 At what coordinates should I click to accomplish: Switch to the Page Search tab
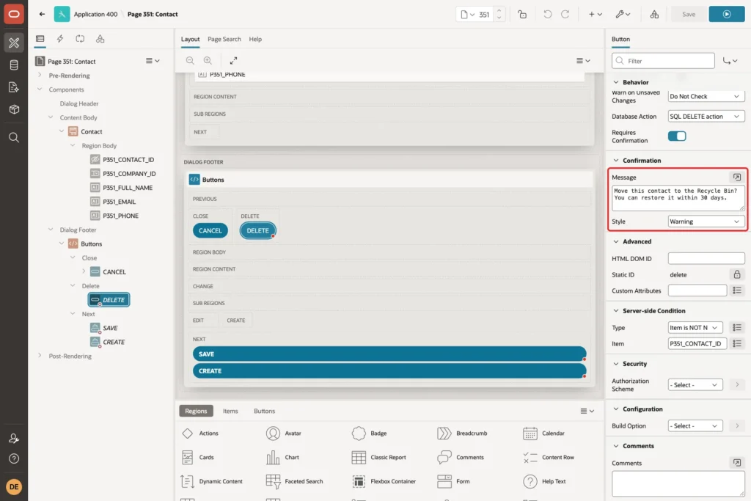pos(224,40)
